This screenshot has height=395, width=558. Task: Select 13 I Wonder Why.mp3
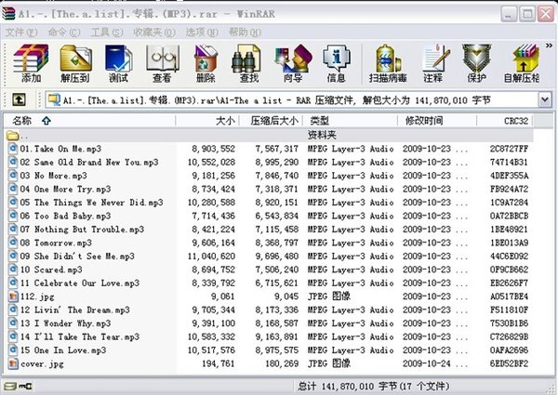click(x=65, y=323)
